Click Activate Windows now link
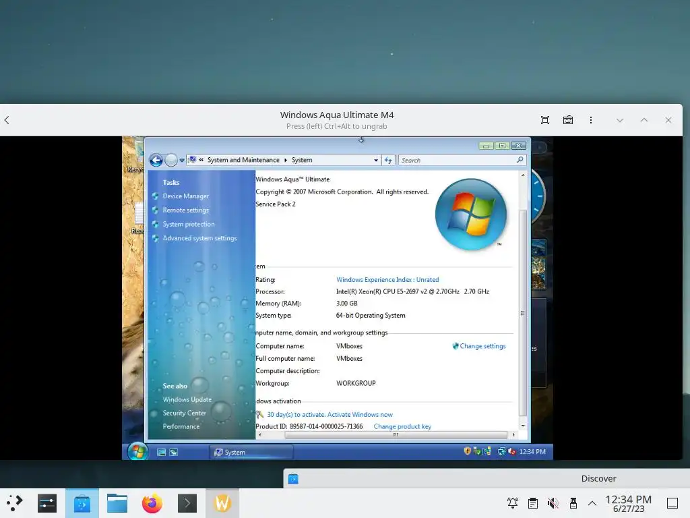Viewport: 690px width, 518px height. point(360,415)
